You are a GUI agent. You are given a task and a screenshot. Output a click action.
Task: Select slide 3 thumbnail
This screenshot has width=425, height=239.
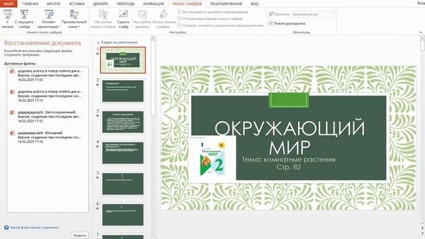(x=123, y=122)
